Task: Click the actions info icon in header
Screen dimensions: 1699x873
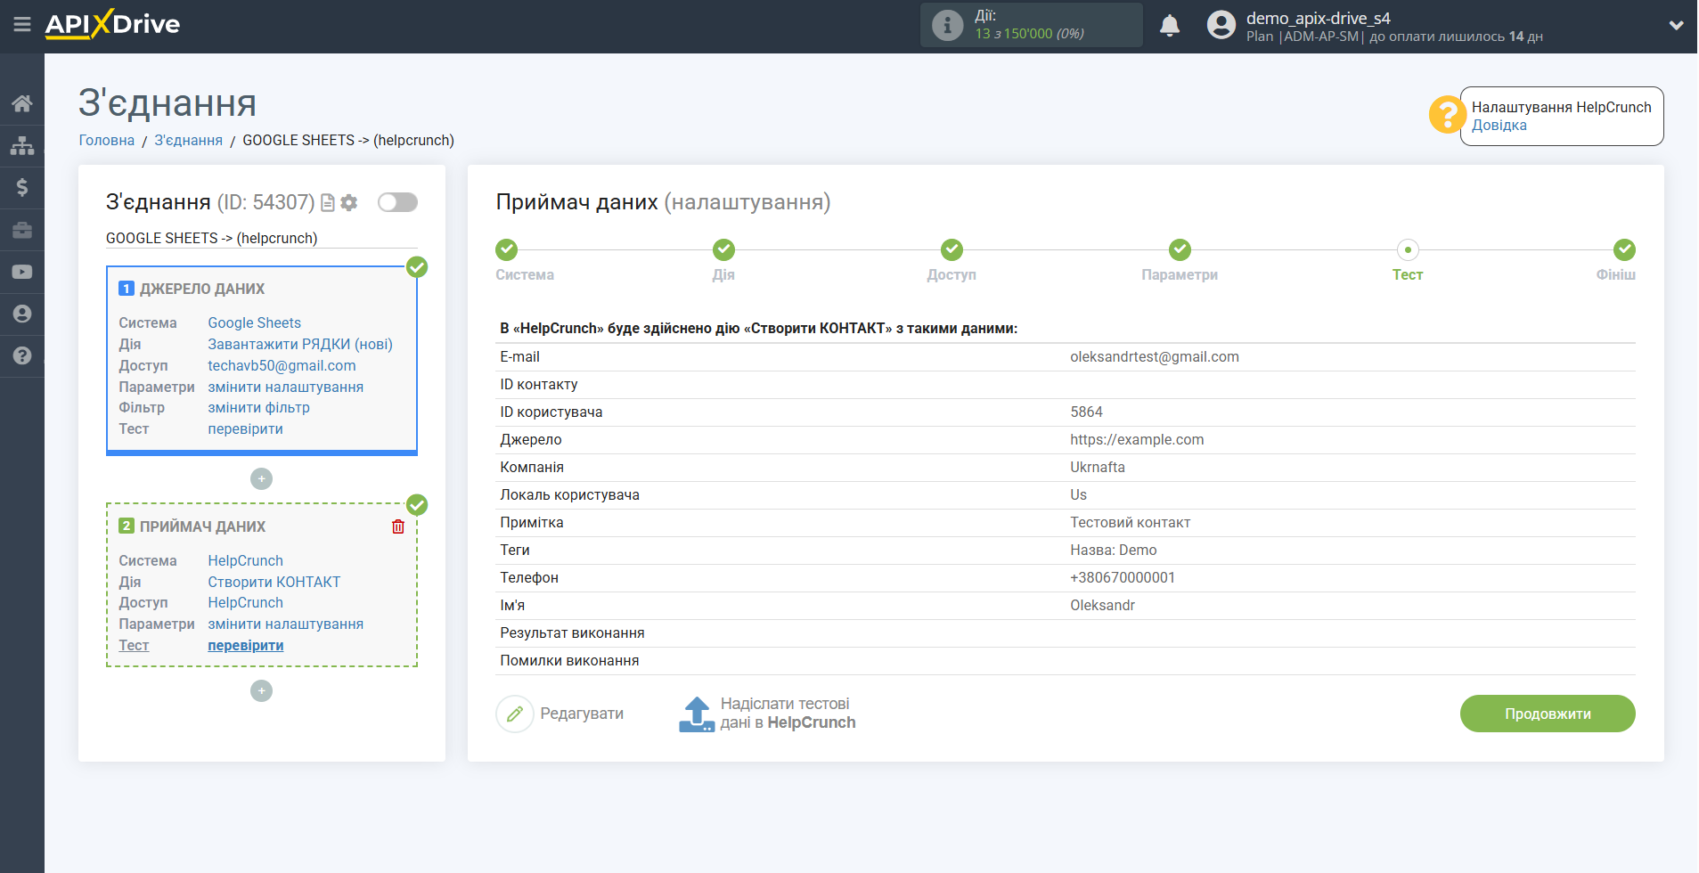Action: (x=947, y=25)
